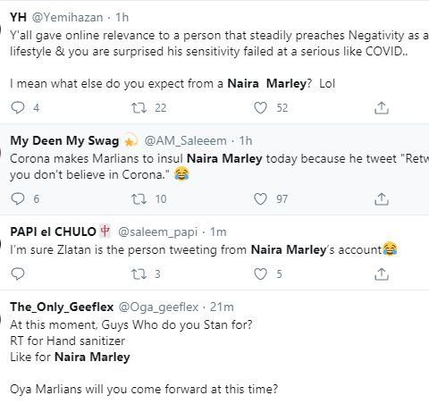This screenshot has width=429, height=404.
Task: Open the PAPI el CHULO display name
Action: tap(53, 231)
